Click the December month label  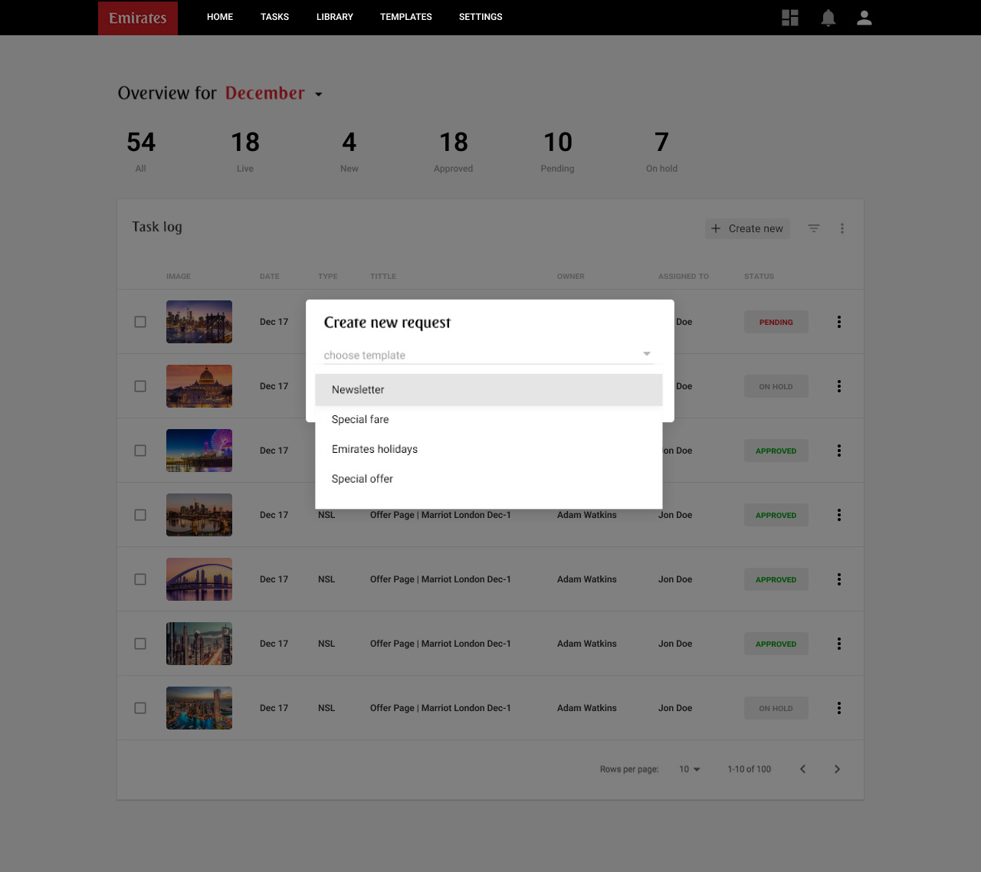pyautogui.click(x=265, y=93)
